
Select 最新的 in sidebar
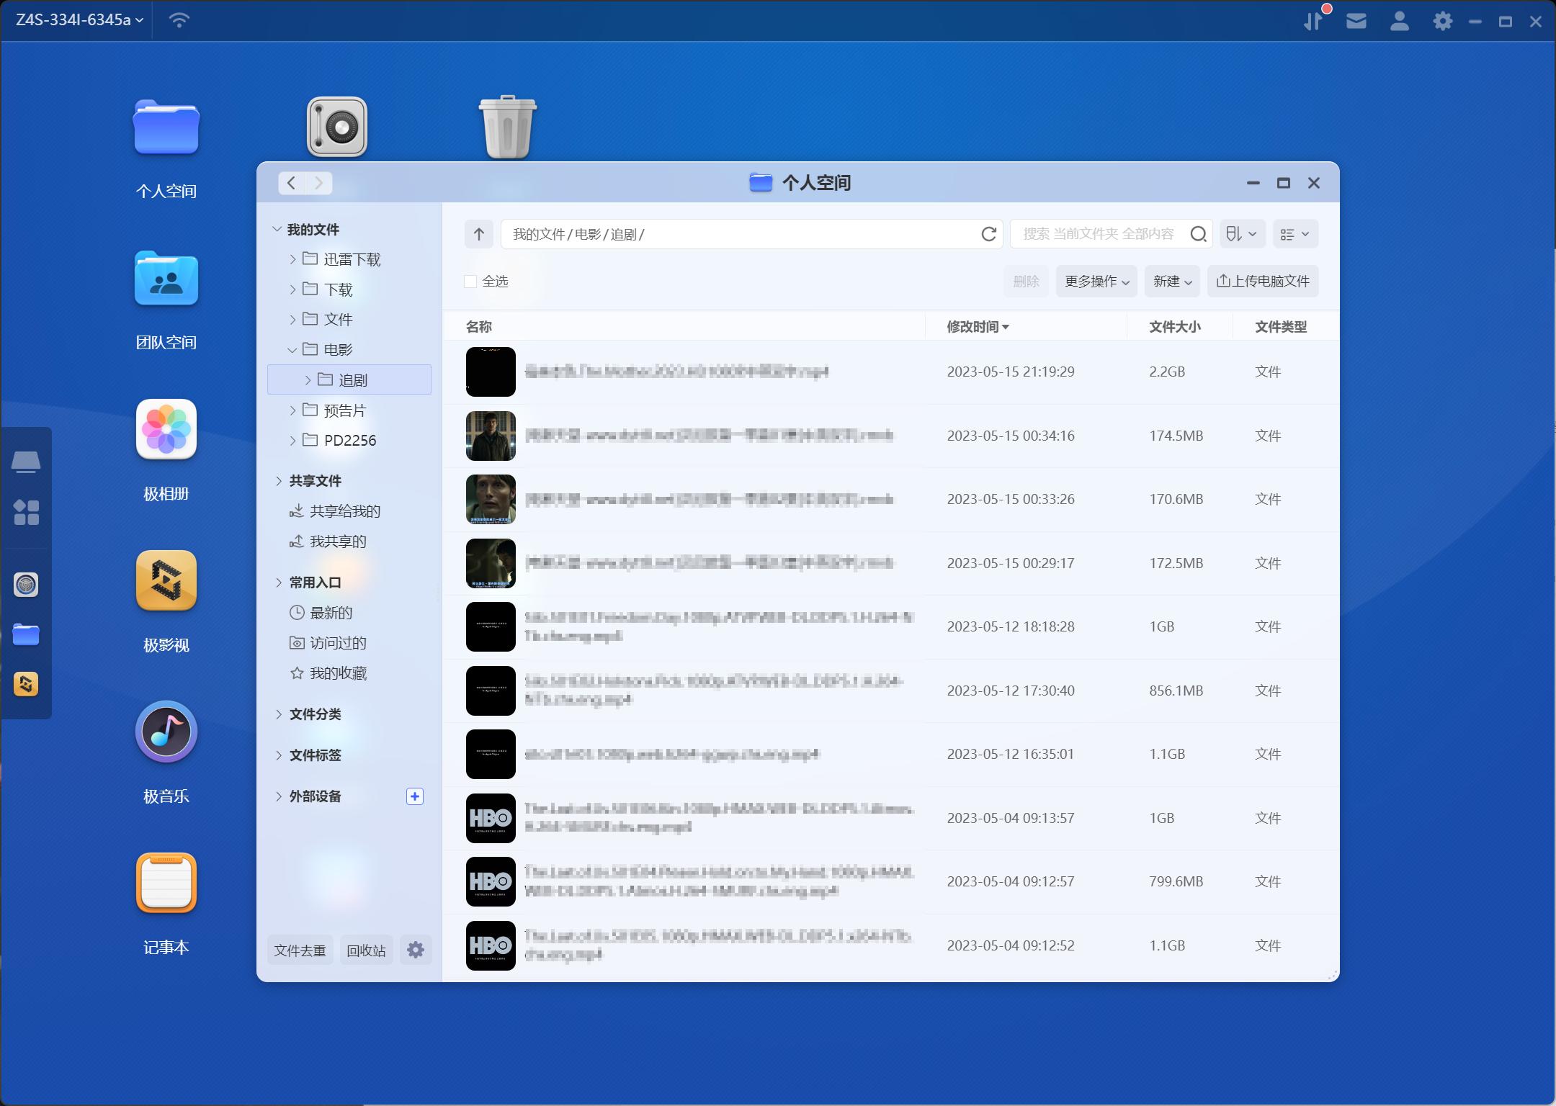tap(331, 613)
